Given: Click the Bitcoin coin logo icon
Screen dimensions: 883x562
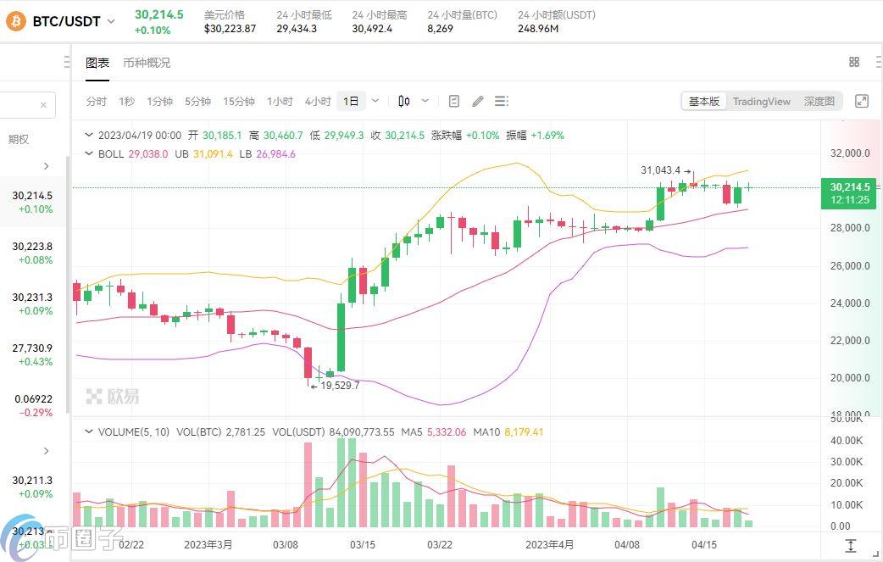Looking at the screenshot, I should [16, 21].
